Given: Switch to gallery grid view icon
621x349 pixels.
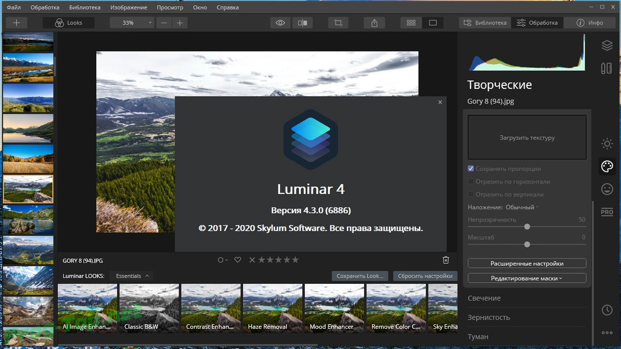Looking at the screenshot, I should coord(411,23).
